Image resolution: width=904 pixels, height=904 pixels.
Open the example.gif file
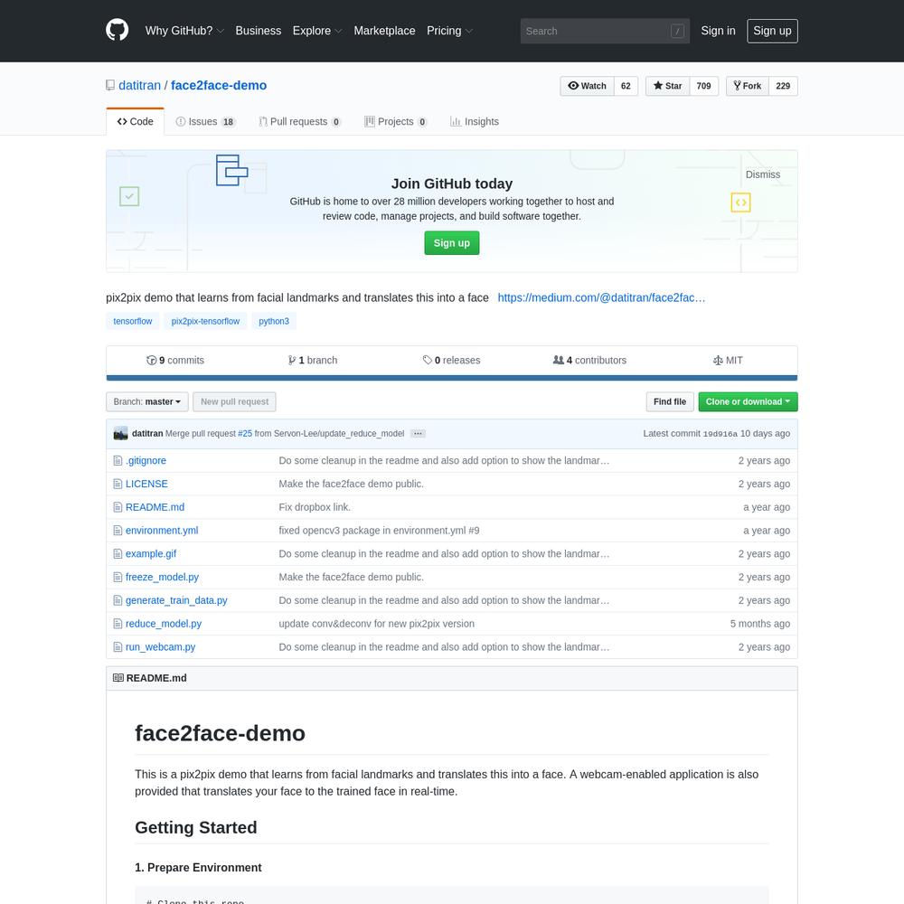coord(151,553)
